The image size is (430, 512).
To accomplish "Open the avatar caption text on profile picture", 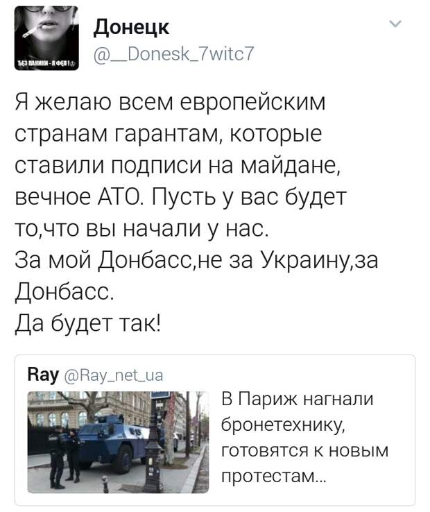I will (x=46, y=62).
